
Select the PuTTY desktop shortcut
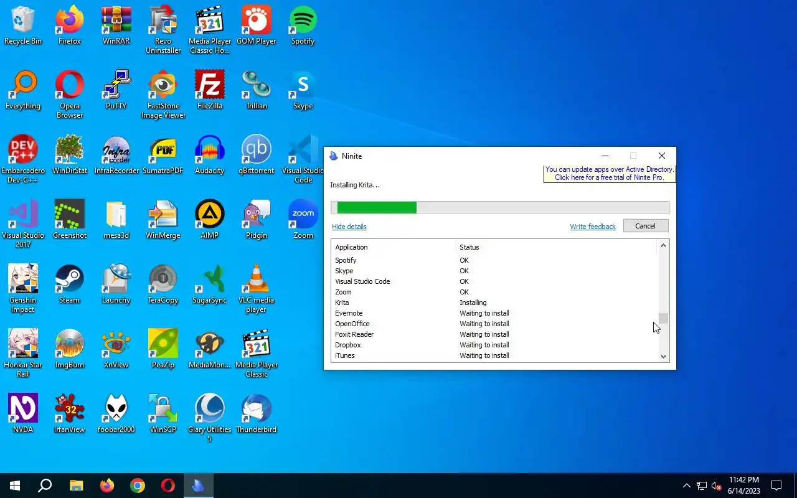[x=116, y=90]
